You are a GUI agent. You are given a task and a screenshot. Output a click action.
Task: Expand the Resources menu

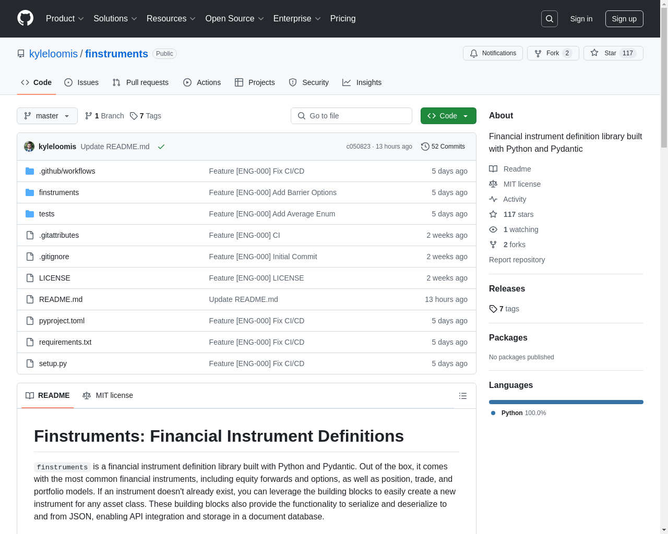[x=171, y=19]
